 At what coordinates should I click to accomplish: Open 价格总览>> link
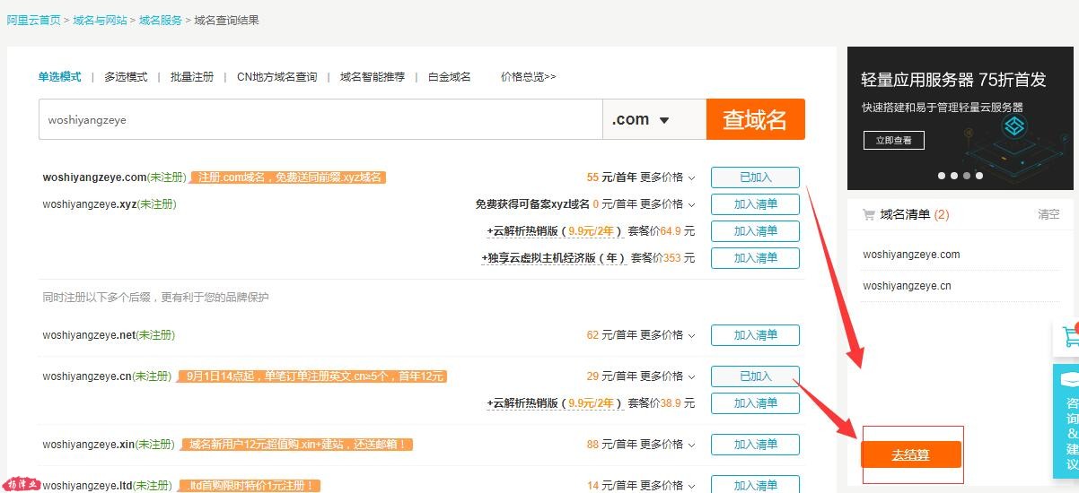click(x=528, y=77)
